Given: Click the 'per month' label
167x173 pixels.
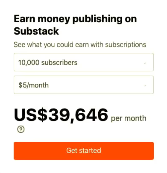Looking at the screenshot, I should (x=129, y=119).
